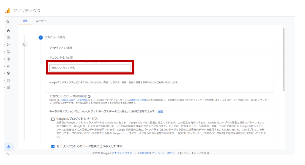305x165 pixels.
Task: Open the tag icon in sidebar
Action: [8, 52]
